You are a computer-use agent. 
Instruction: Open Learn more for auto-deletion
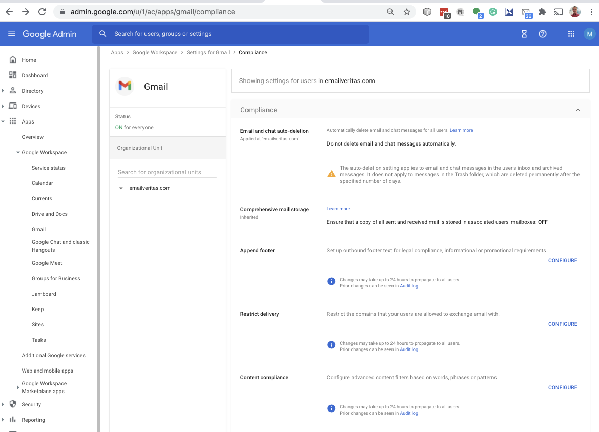[x=462, y=130]
